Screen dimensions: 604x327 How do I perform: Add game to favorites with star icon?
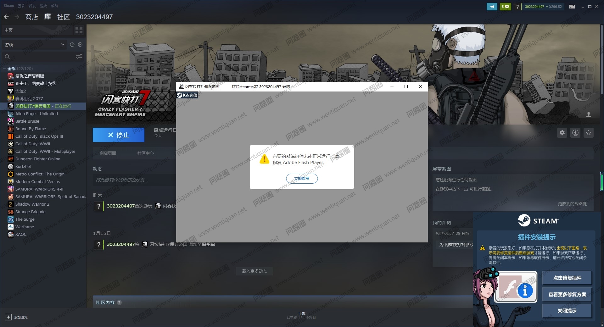(589, 133)
